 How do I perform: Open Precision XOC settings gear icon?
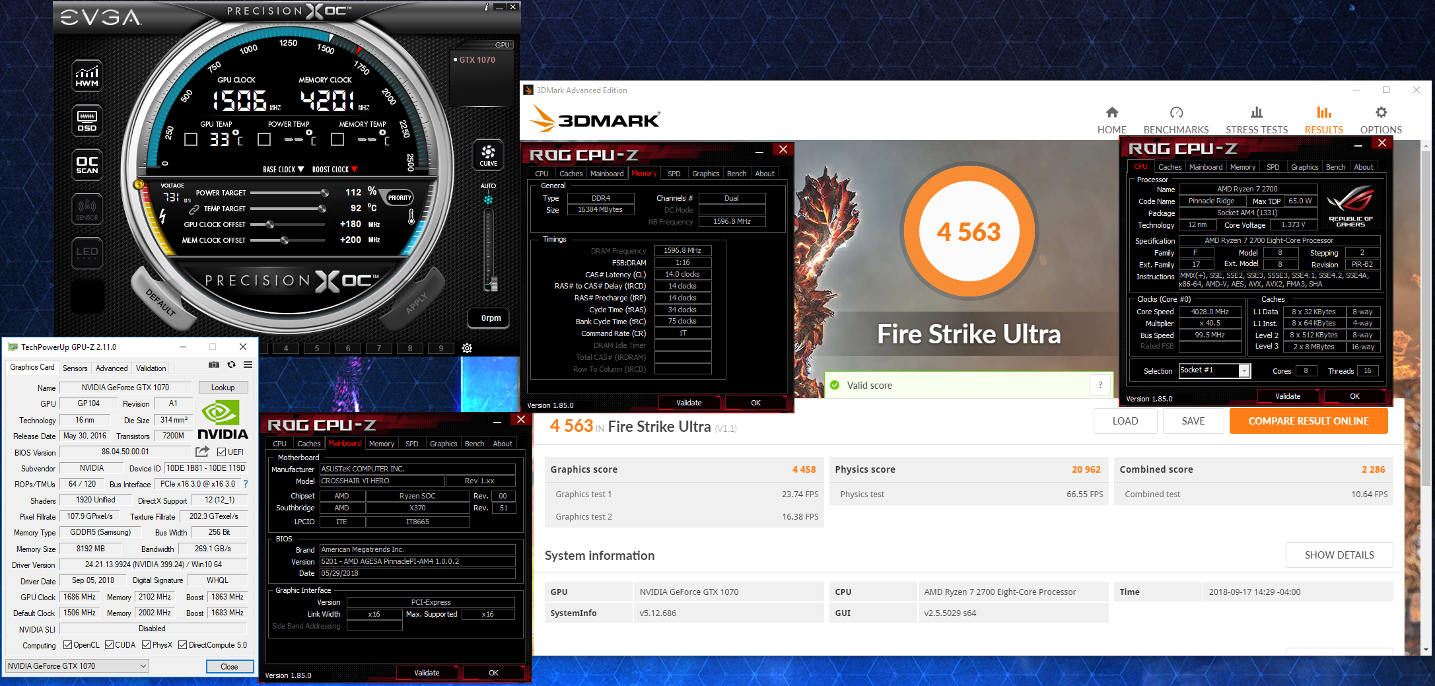point(467,348)
